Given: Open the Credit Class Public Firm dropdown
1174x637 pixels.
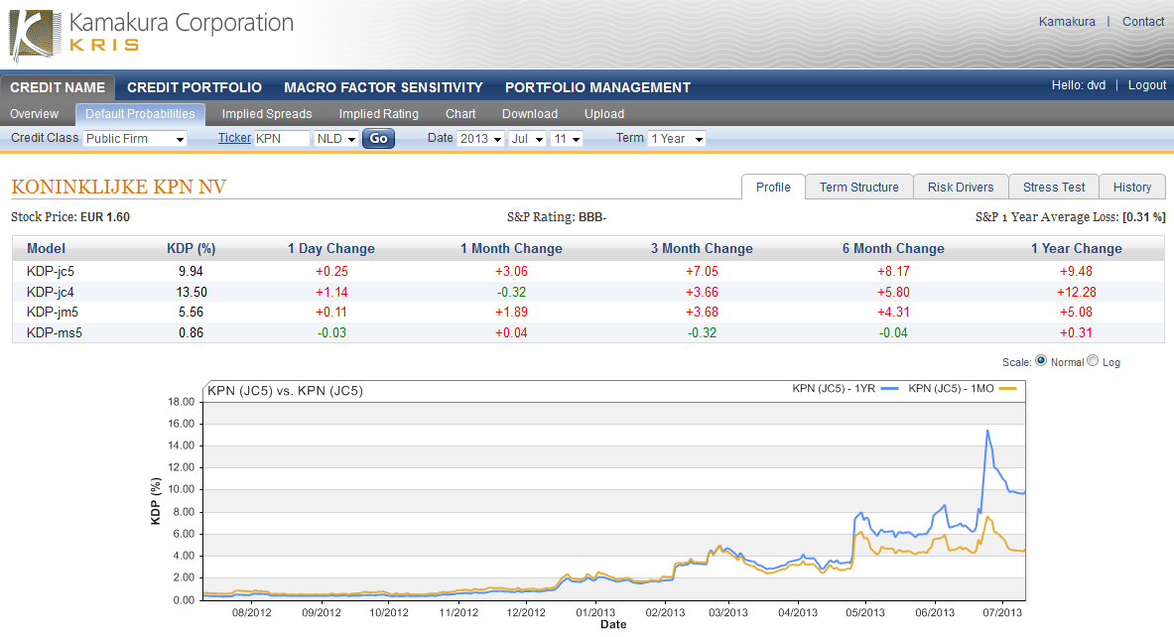Looking at the screenshot, I should click(135, 139).
